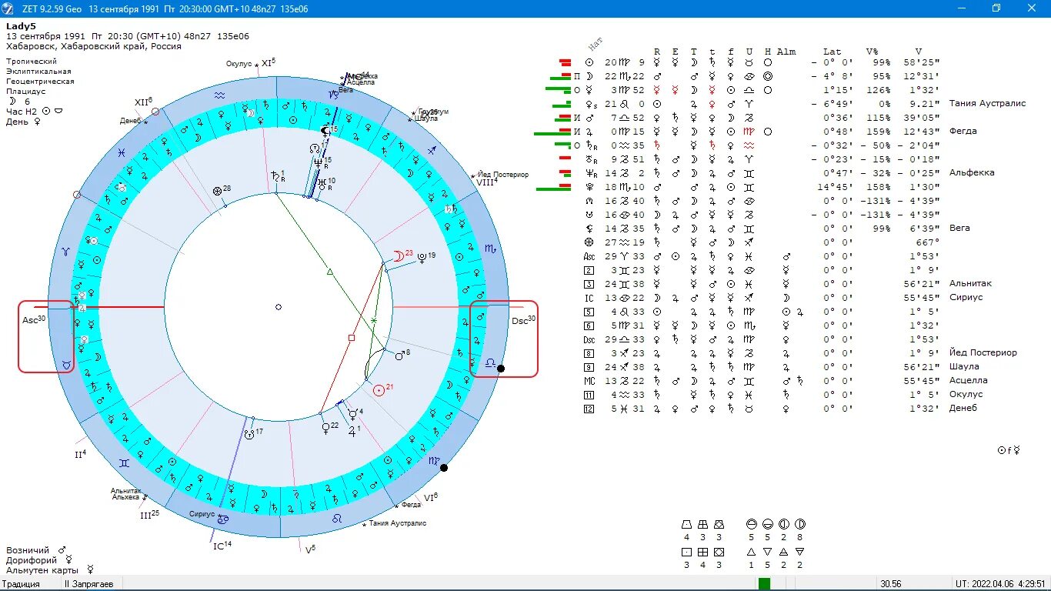Select the upper hemisphere circle icon above 5

[752, 524]
